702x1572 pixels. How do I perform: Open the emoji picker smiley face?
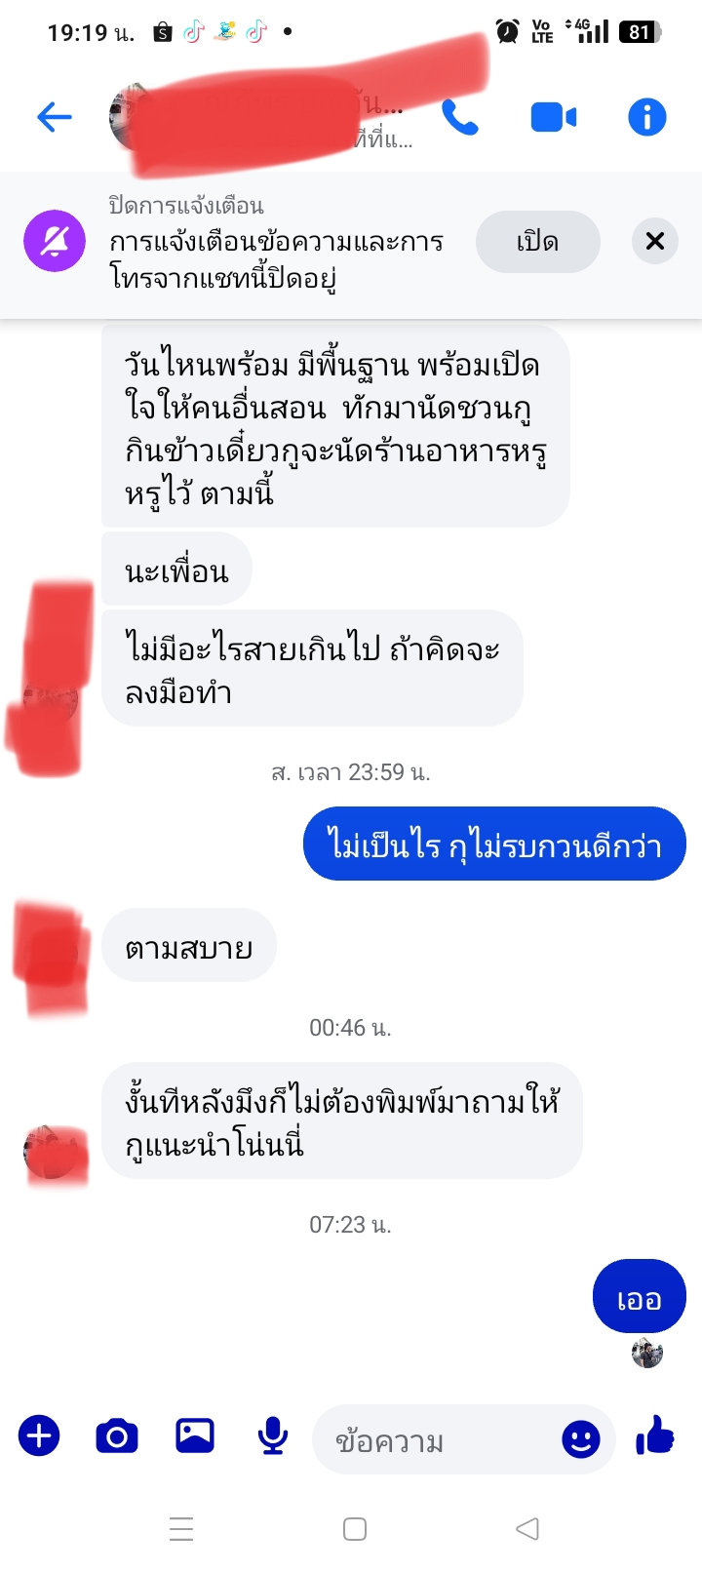click(x=581, y=1439)
